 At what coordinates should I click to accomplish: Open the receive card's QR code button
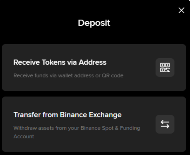tap(165, 68)
